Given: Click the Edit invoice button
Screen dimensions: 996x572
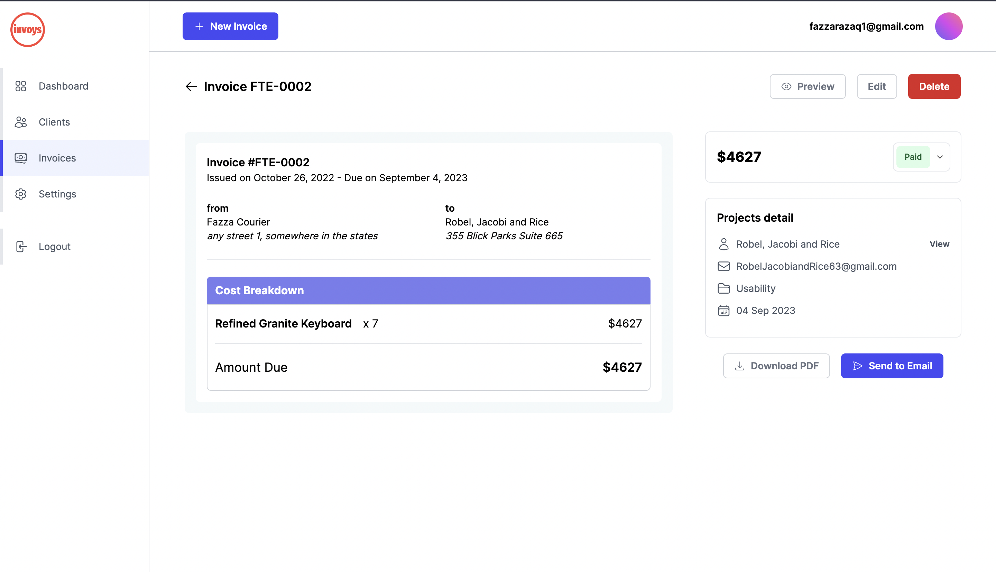Looking at the screenshot, I should 877,86.
